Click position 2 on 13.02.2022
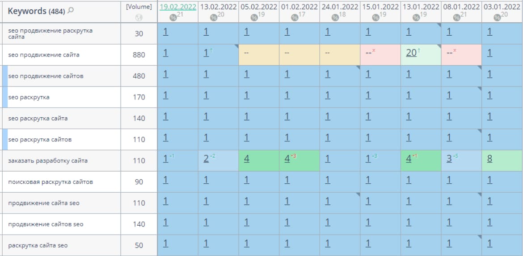Viewport: 523px width, 256px height. coord(206,158)
